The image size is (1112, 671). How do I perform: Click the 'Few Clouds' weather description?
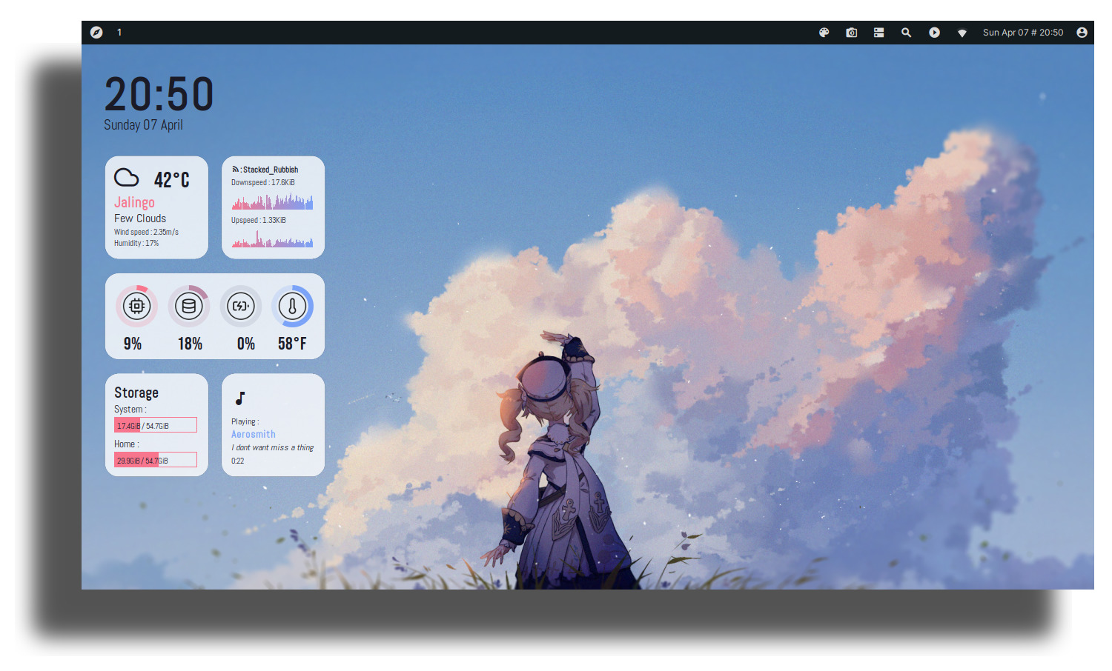tap(140, 218)
